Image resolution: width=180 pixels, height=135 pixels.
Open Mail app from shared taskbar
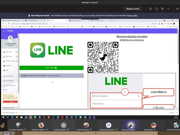pyautogui.click(x=26, y=117)
